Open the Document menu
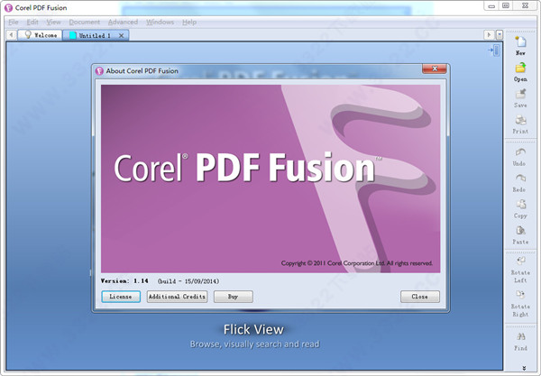The height and width of the screenshot is (376, 541). coord(84,22)
